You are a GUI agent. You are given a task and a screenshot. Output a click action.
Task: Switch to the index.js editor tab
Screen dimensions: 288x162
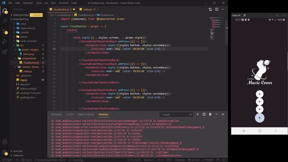coord(87,9)
